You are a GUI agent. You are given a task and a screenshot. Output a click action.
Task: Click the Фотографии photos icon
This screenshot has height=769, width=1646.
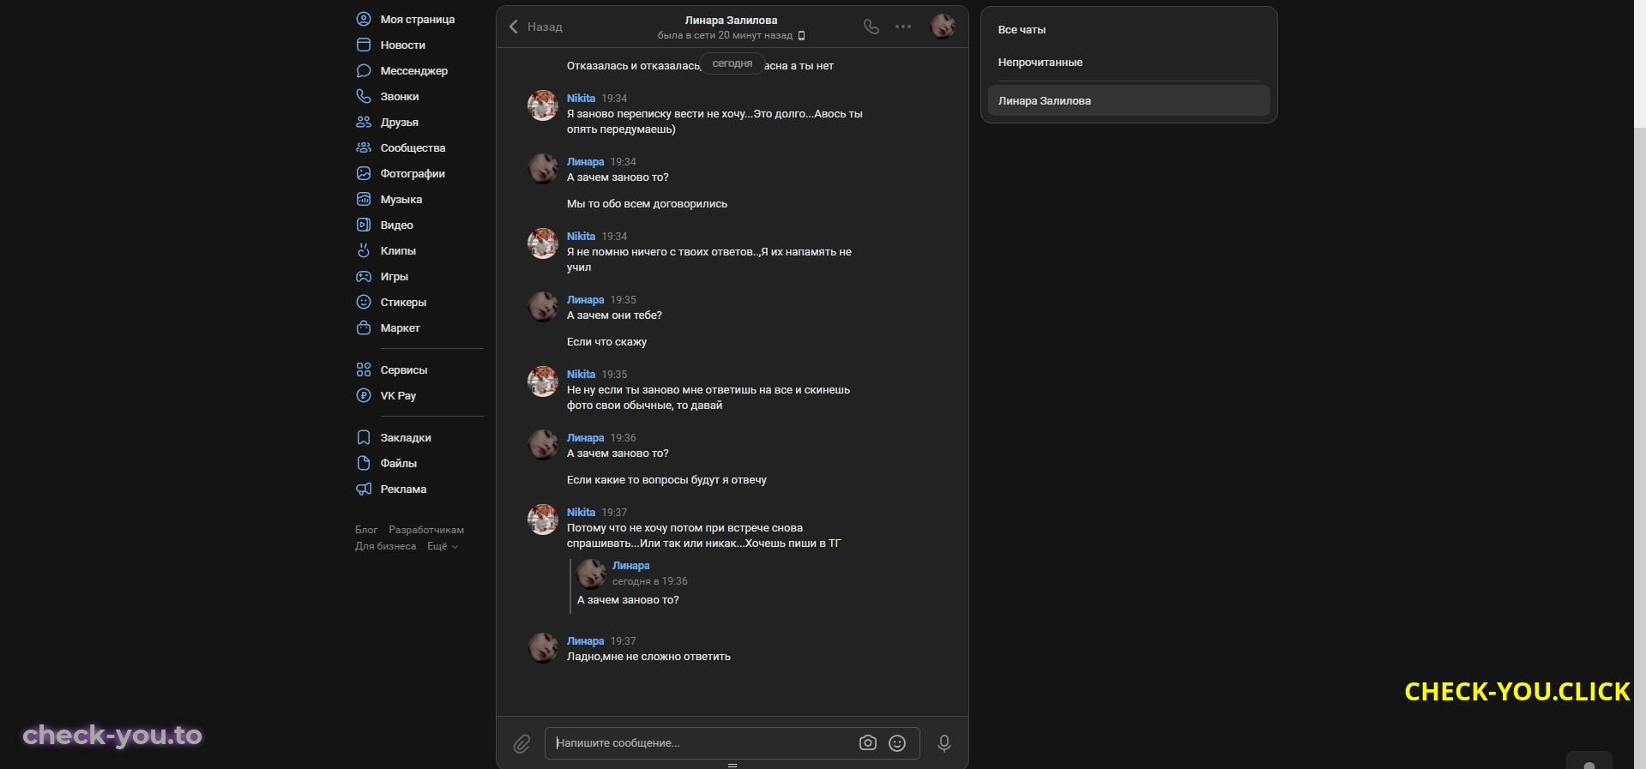[364, 173]
